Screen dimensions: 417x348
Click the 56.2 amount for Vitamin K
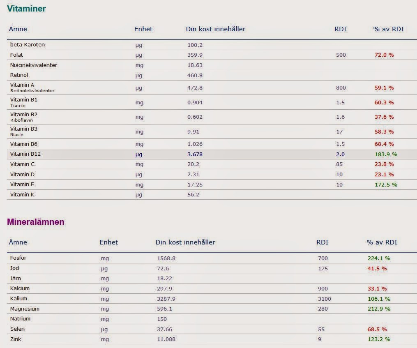coord(194,194)
